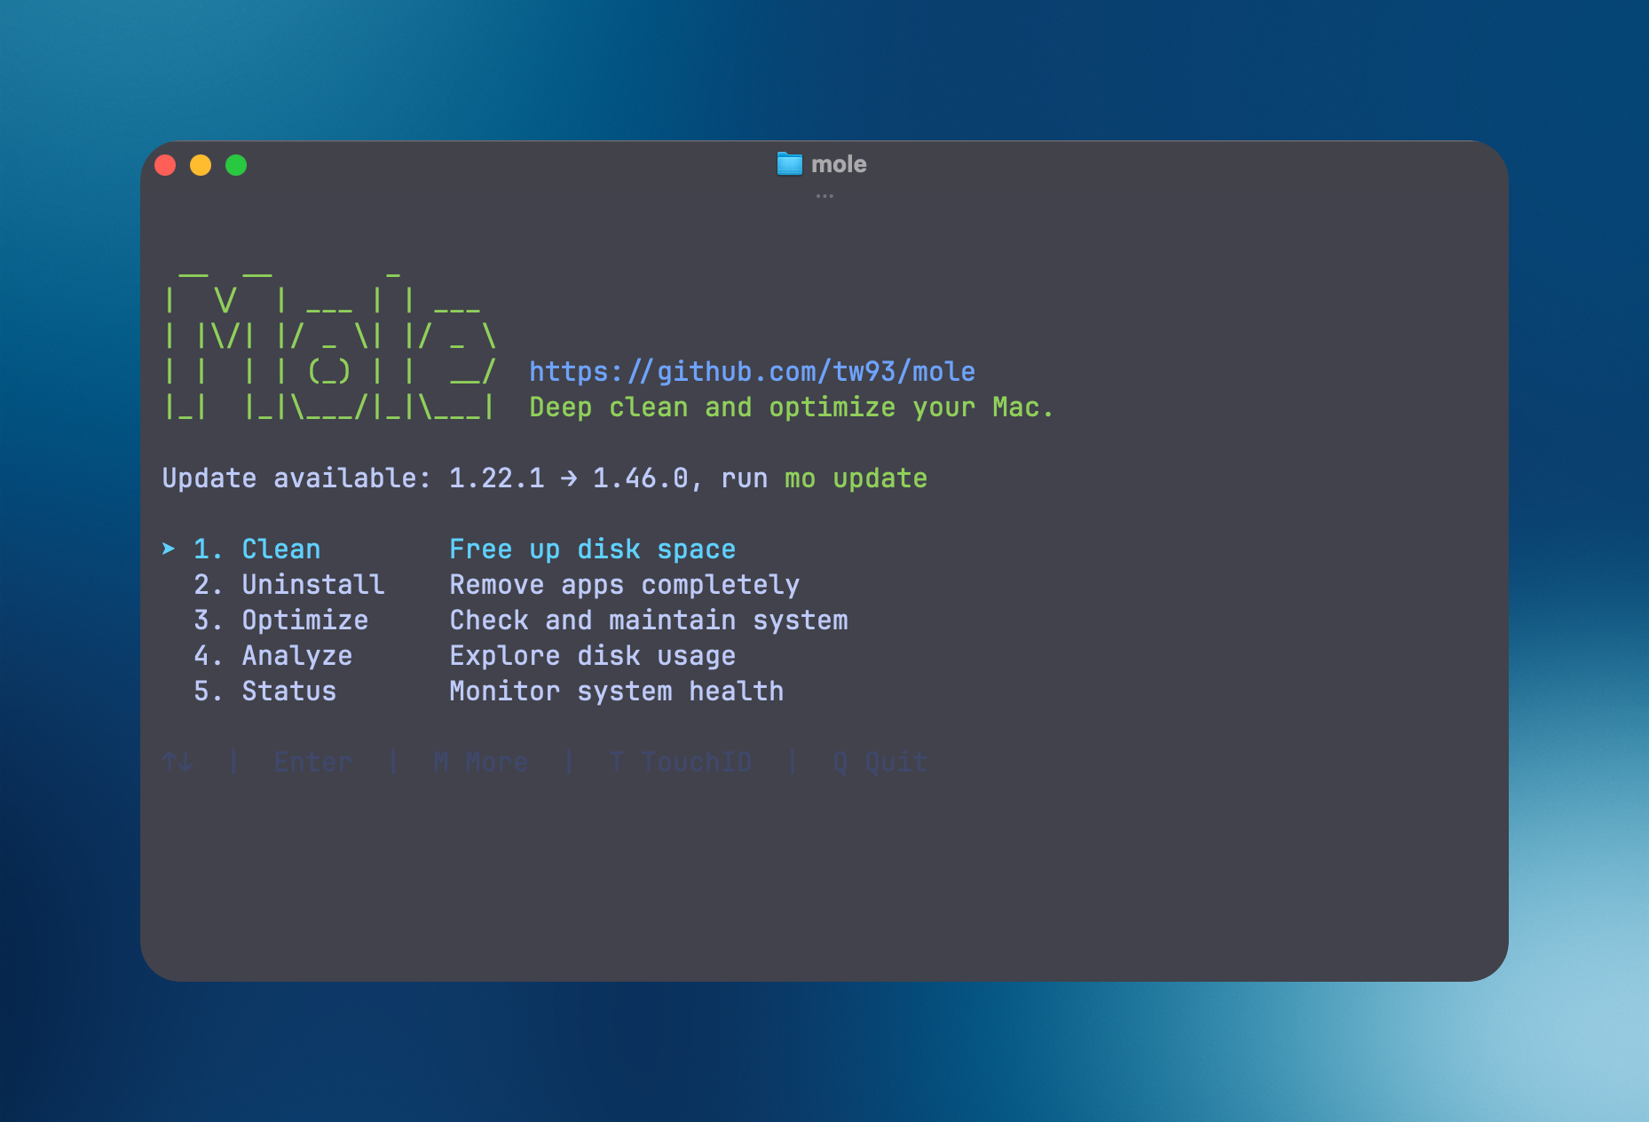Viewport: 1649px width, 1122px height.
Task: Close the mole terminal window
Action: click(165, 165)
